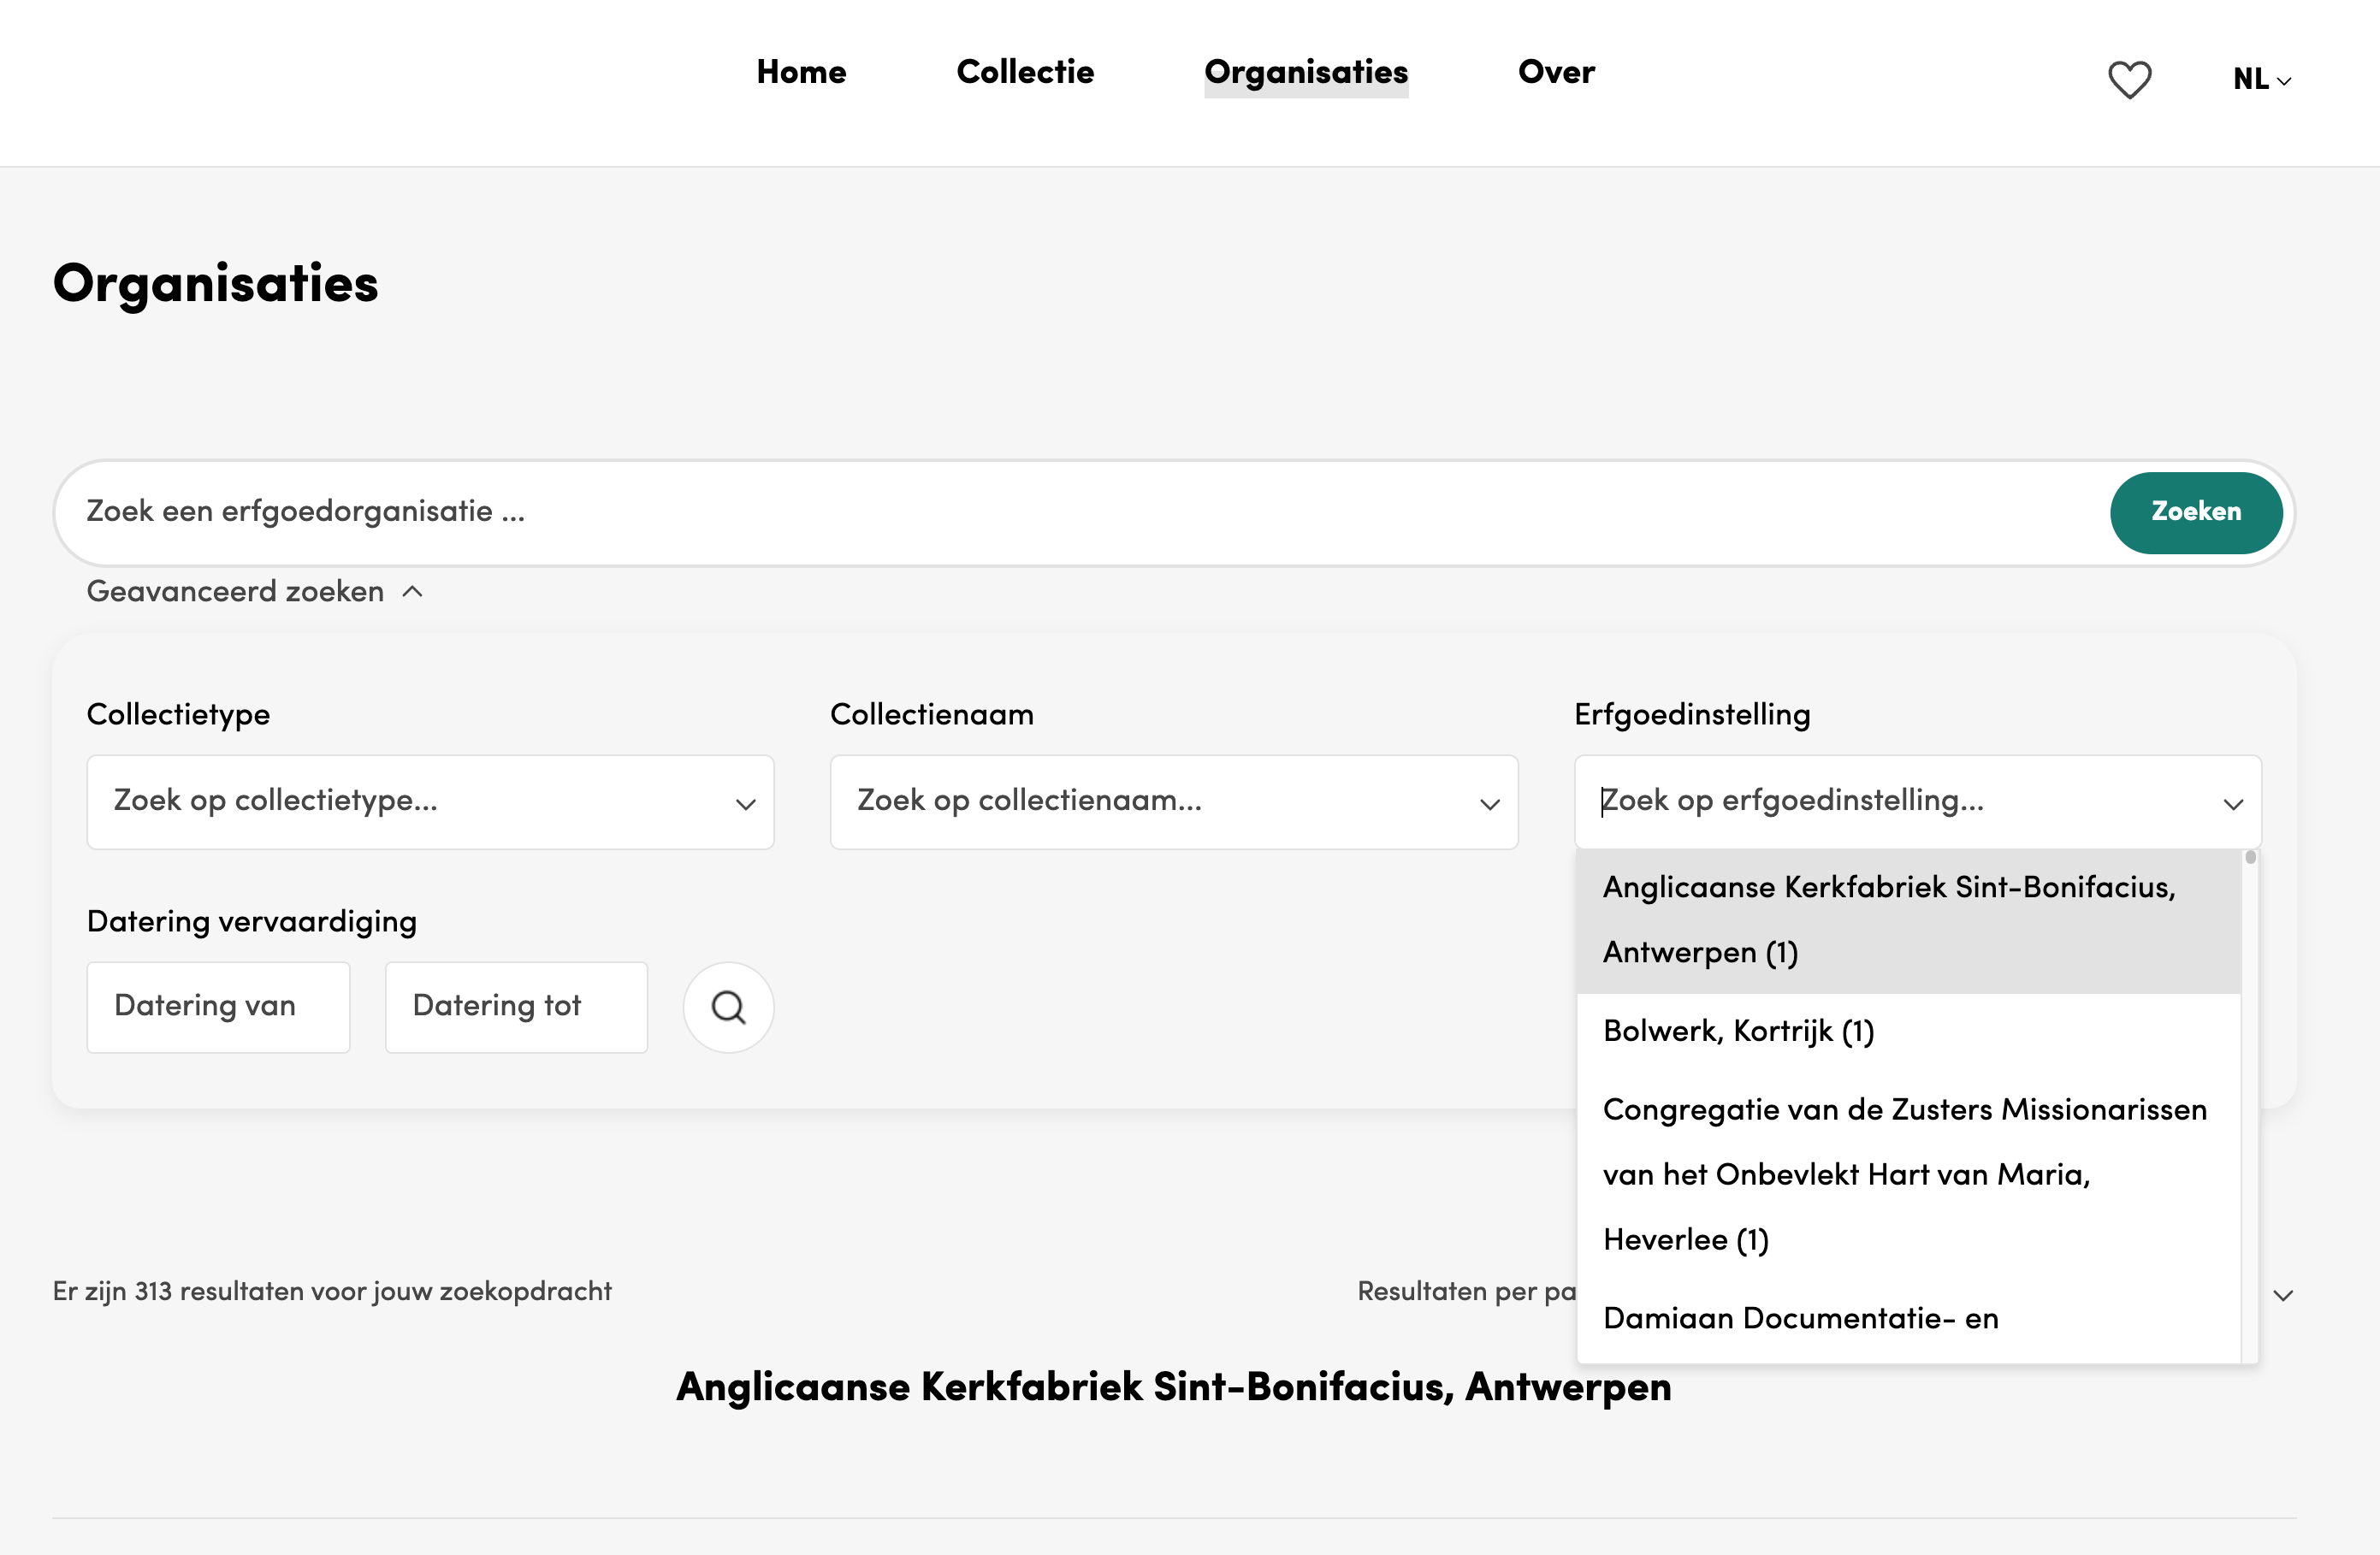The height and width of the screenshot is (1555, 2380).
Task: Click the dropdown list scrollbar thumb
Action: [x=2250, y=858]
